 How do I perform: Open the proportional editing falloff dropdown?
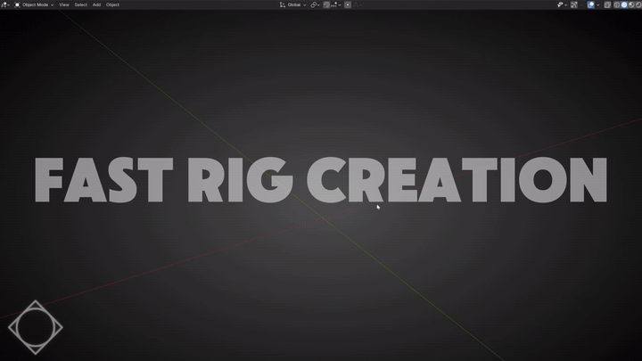coord(358,5)
